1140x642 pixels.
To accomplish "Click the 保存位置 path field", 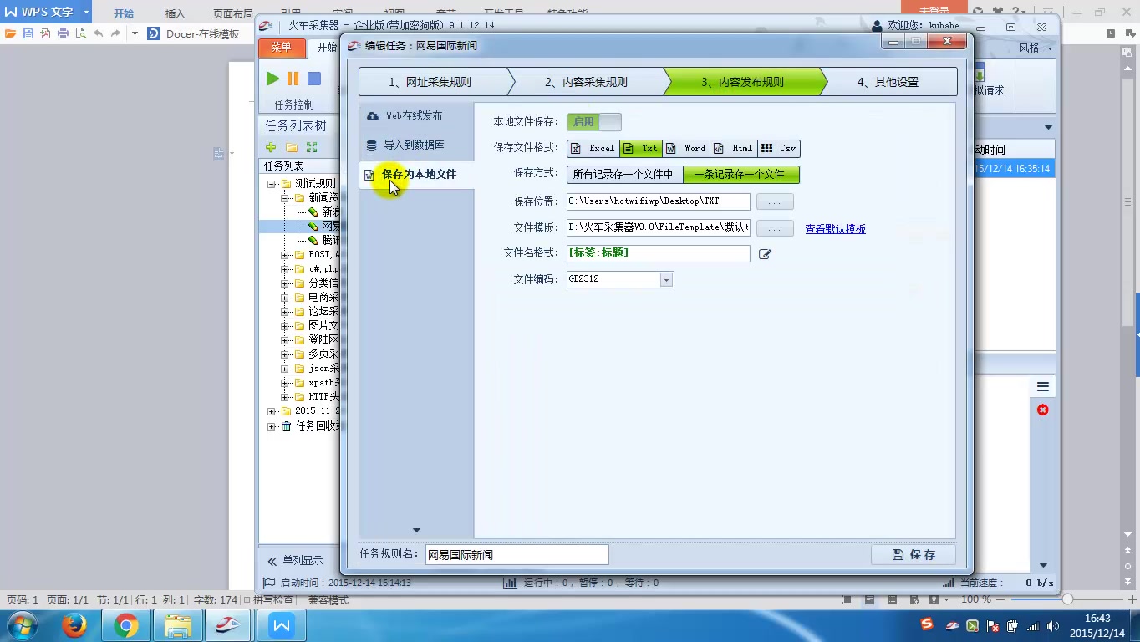I will pyautogui.click(x=659, y=201).
